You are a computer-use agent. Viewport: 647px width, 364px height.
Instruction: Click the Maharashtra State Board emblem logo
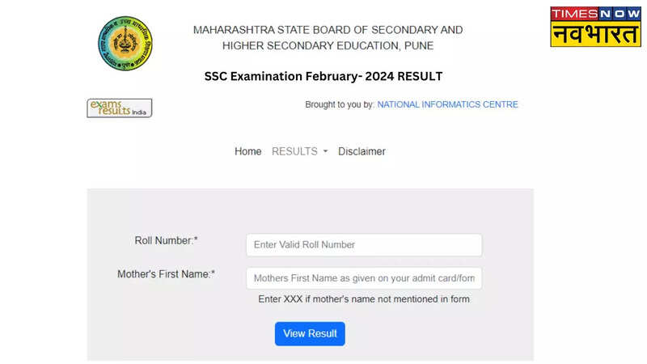pos(125,44)
